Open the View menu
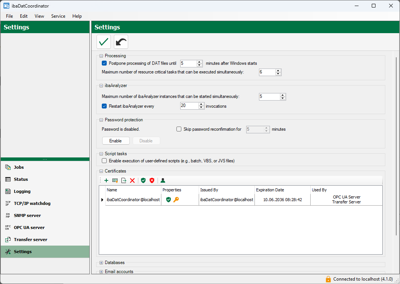Viewport: 400px width, 284px height. click(x=39, y=16)
